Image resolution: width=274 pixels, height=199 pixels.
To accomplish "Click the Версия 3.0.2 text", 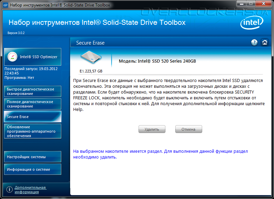I will coord(16,33).
